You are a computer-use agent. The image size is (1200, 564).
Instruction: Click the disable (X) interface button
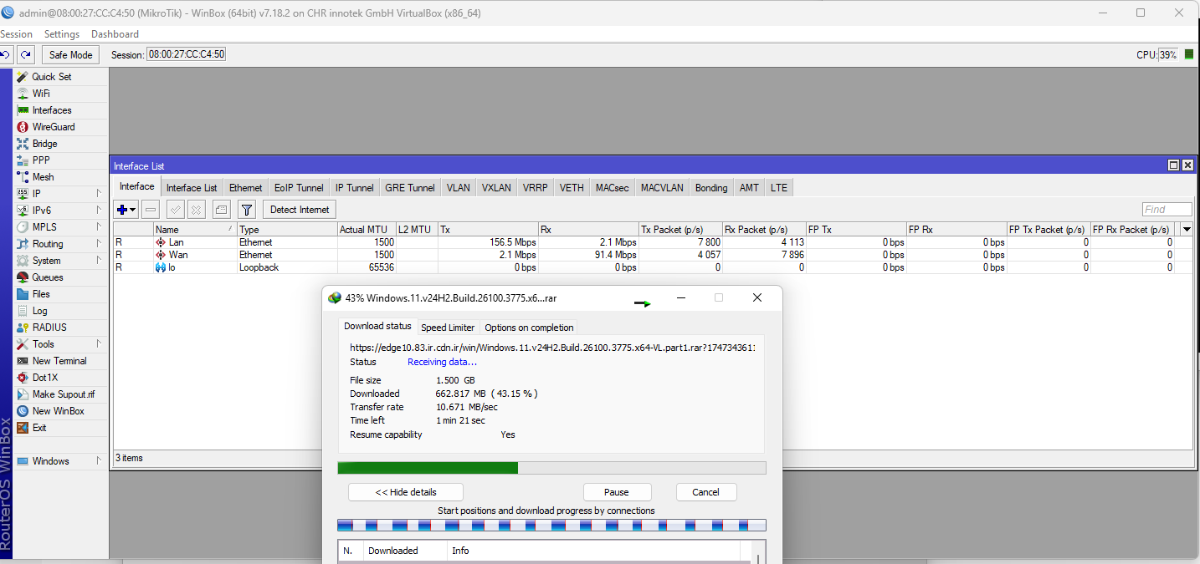tap(196, 209)
